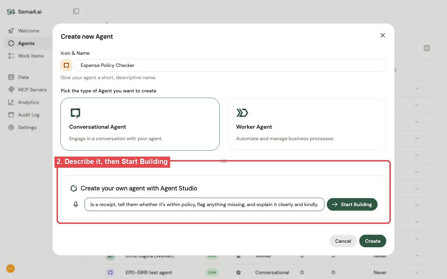
Task: Click the Sema4.ai logo
Action: click(x=24, y=12)
